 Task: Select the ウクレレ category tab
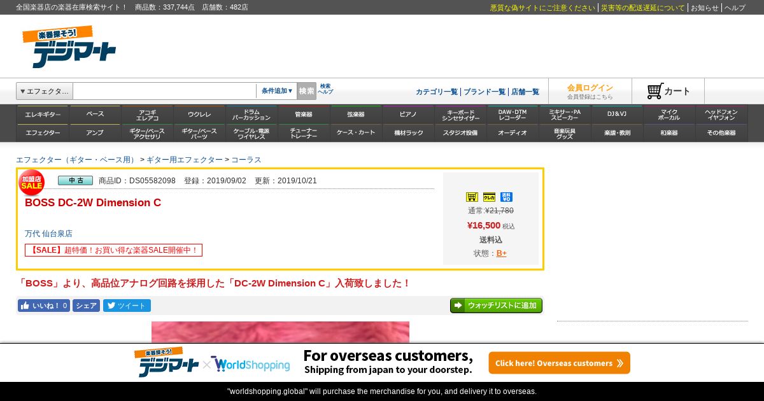click(199, 115)
